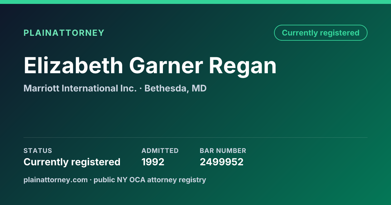The height and width of the screenshot is (205, 391).
Task: Click the public NY OCA attorney registry text
Action: (x=150, y=180)
